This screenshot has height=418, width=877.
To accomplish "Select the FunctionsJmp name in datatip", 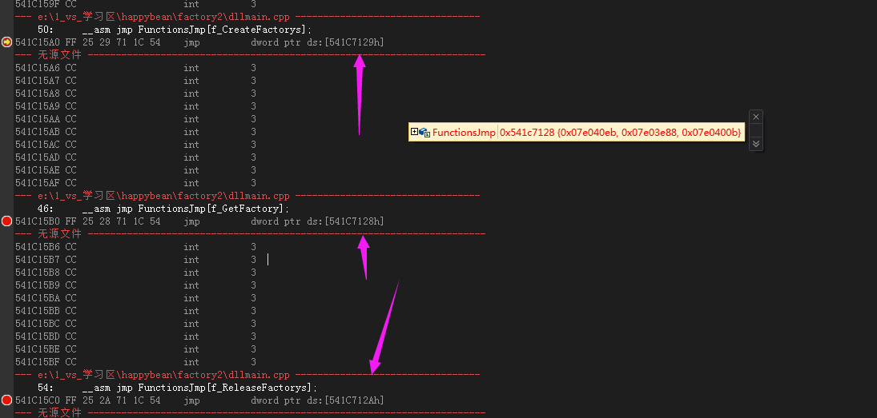I will click(x=464, y=132).
